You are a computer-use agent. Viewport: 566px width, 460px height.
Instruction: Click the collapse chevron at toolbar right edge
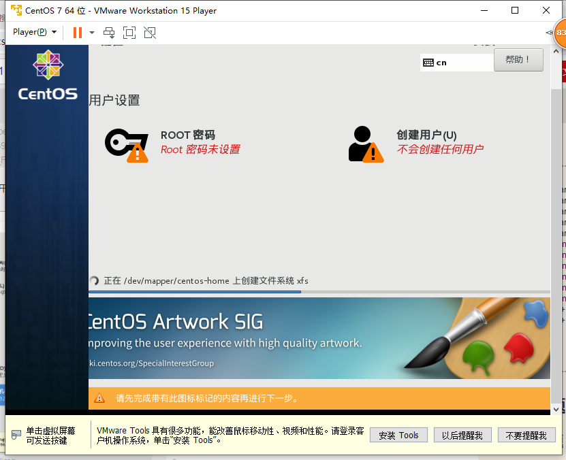[x=550, y=33]
